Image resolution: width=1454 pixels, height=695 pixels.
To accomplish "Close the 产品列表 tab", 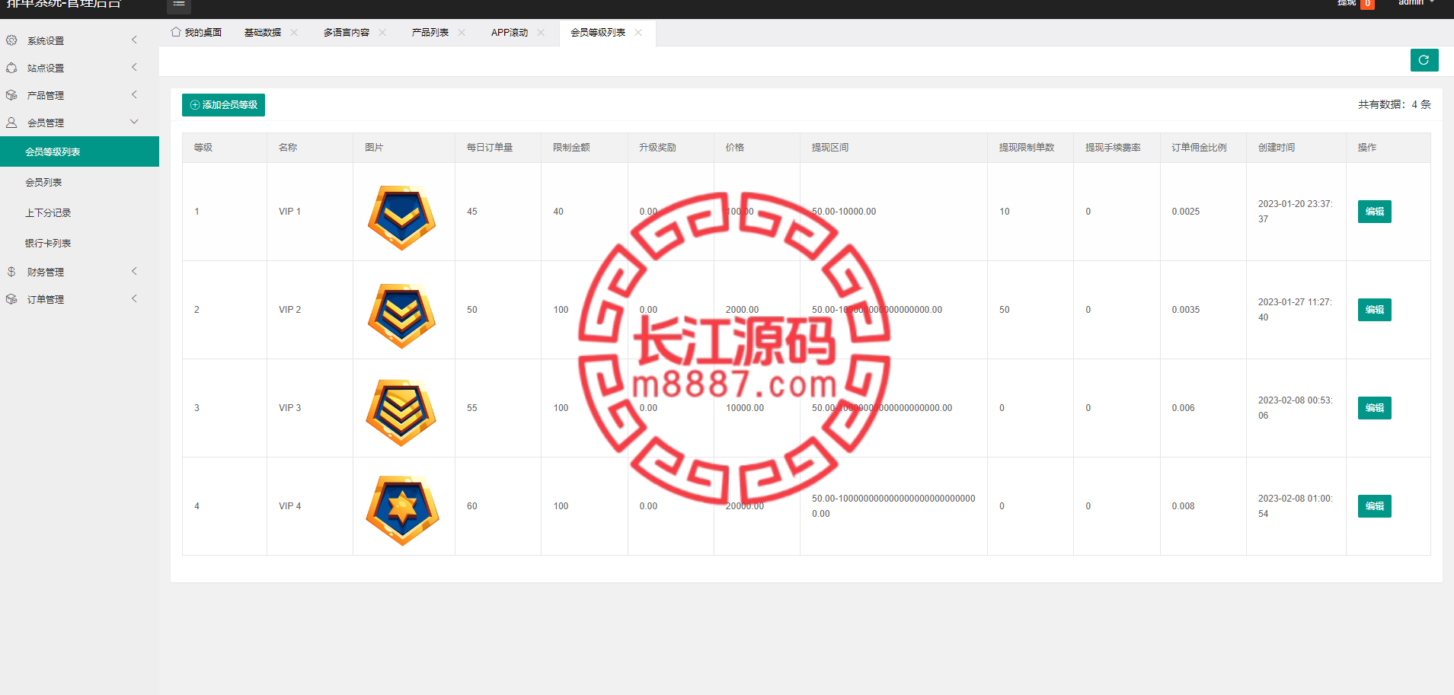I will pyautogui.click(x=462, y=32).
